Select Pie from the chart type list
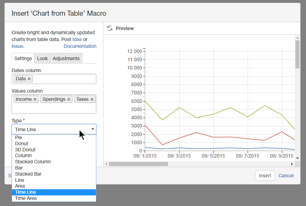This screenshot has height=206, width=306. tap(18, 137)
